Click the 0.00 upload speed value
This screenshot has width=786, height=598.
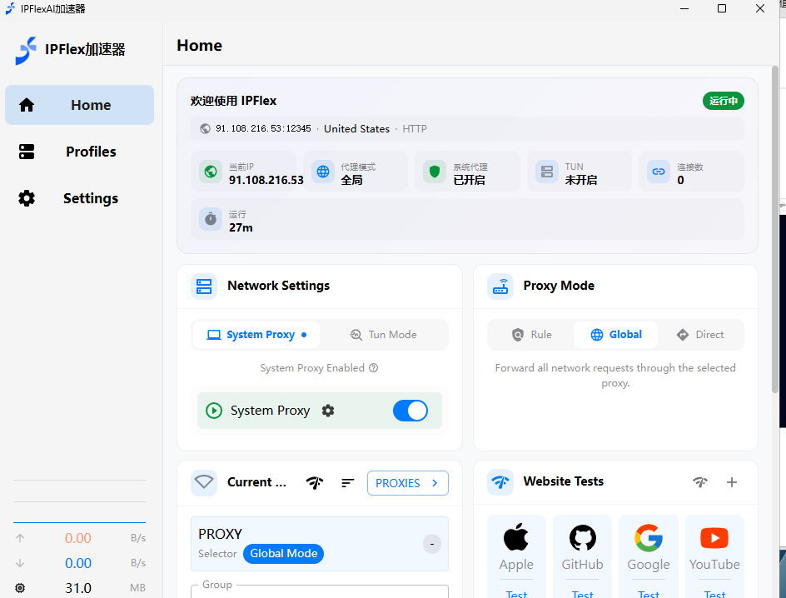[78, 538]
